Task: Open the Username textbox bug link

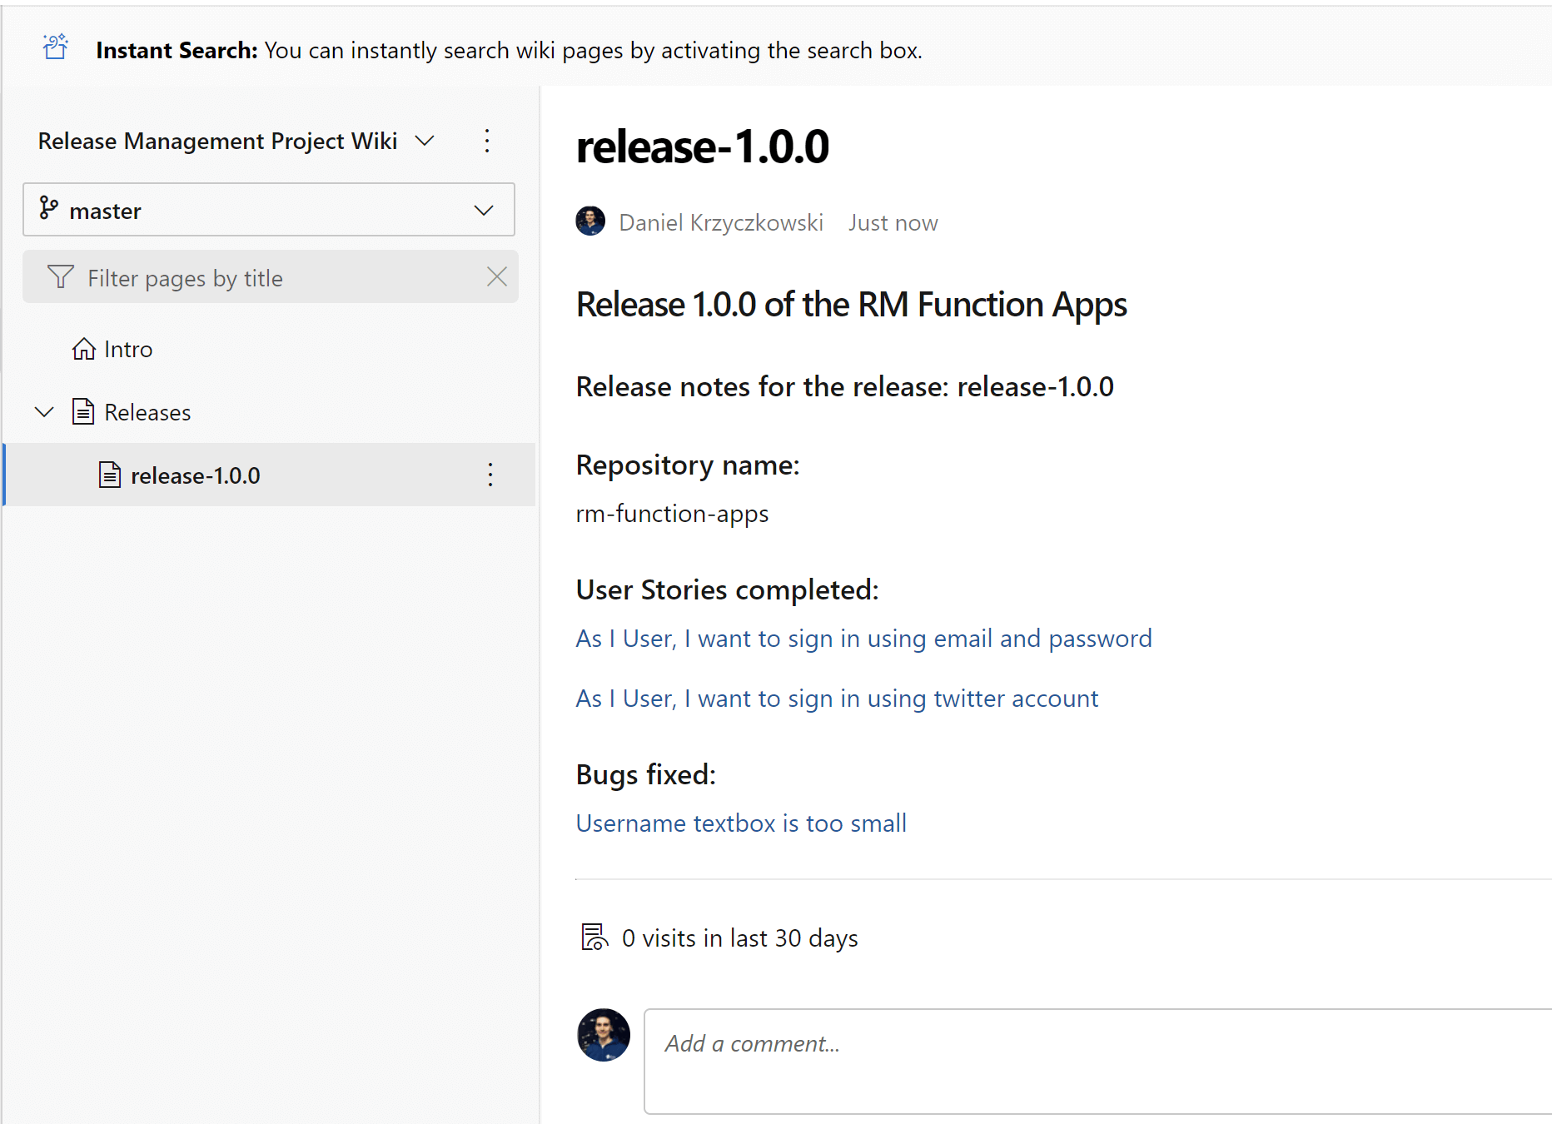Action: tap(741, 823)
